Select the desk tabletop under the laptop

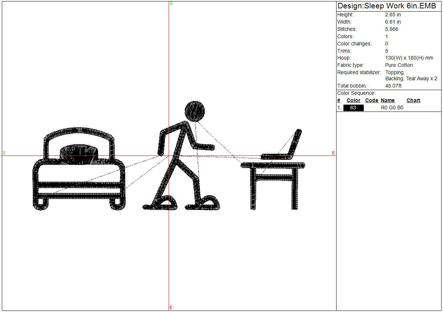coord(273,166)
